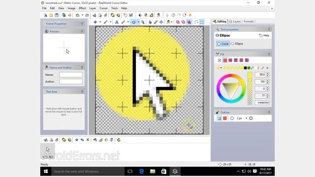The image size is (315, 177).
Task: Select the Ellipse drawing tool in toolbar
Action: [133, 22]
